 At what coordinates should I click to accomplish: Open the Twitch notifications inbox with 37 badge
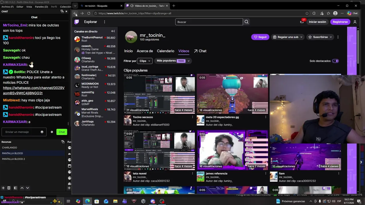pyautogui.click(x=302, y=22)
